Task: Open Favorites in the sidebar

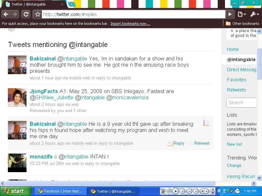Action: tap(236, 80)
